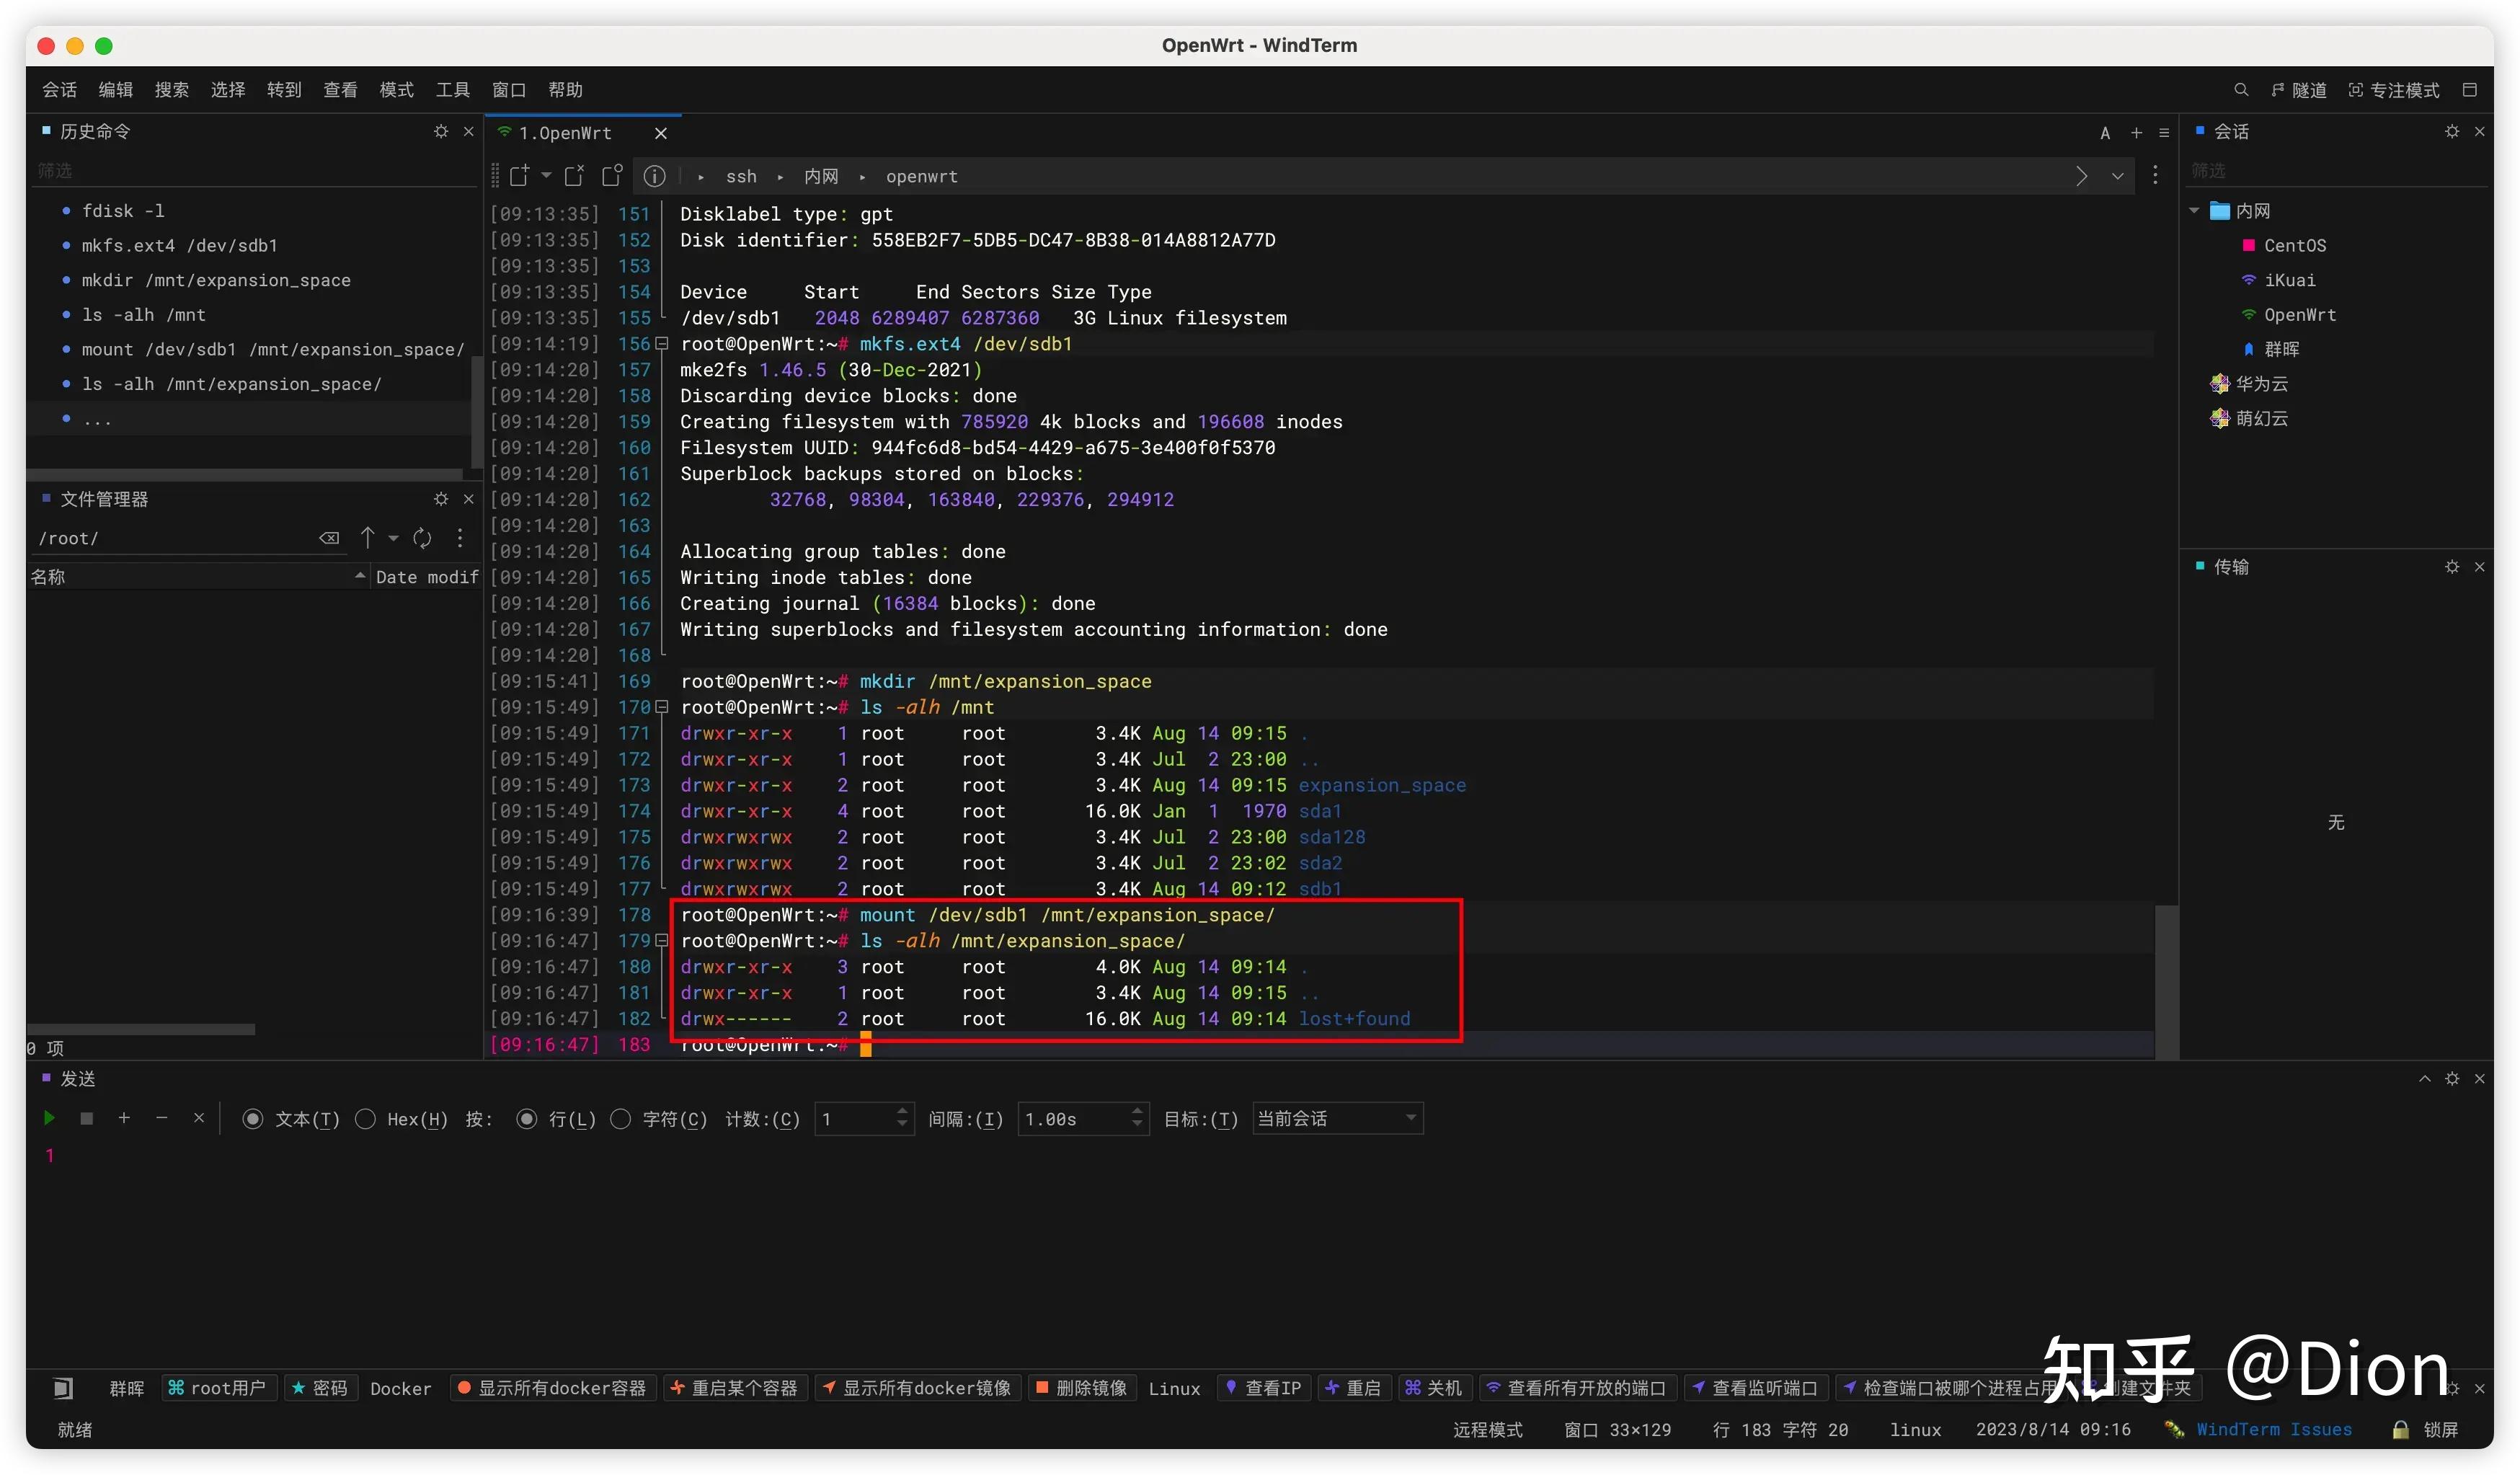2520x1475 pixels.
Task: Open the session info icon in toolbar
Action: [x=654, y=176]
